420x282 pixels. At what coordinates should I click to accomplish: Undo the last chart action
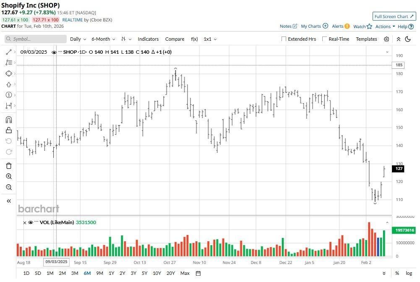pos(8,141)
